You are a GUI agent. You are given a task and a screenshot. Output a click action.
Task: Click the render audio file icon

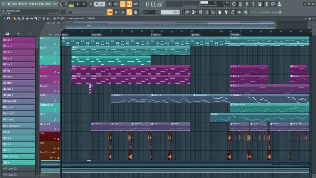[x=266, y=4]
